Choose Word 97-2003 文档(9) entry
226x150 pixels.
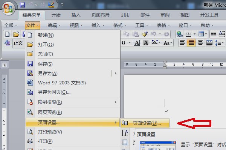pos(73,83)
